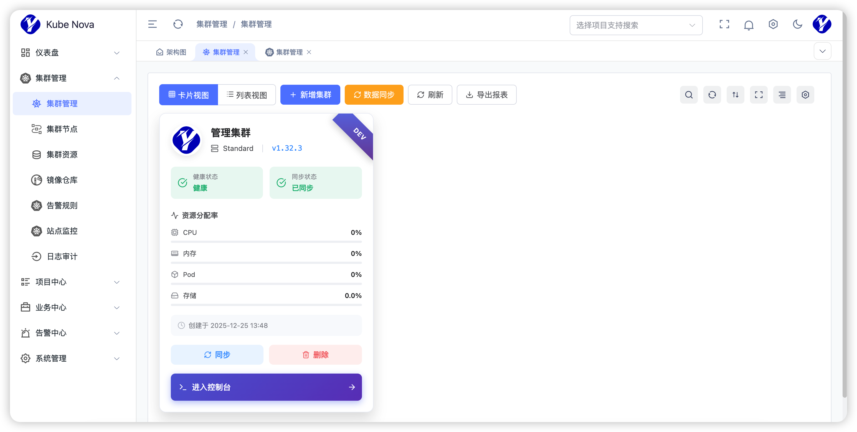857x432 pixels.
Task: Click the header refresh circular-arrows icon
Action: tap(178, 24)
